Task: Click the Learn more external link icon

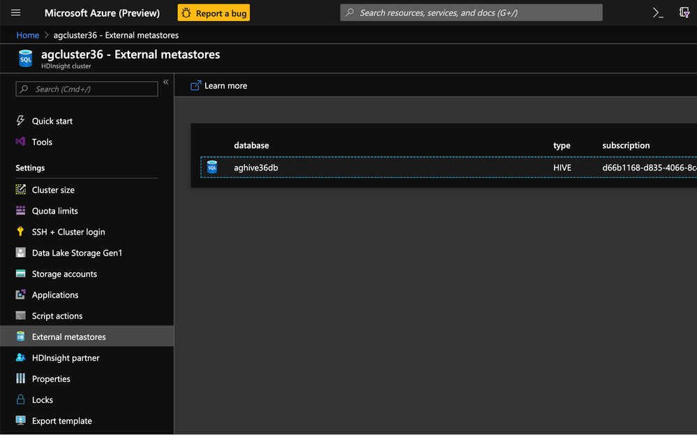Action: click(195, 85)
